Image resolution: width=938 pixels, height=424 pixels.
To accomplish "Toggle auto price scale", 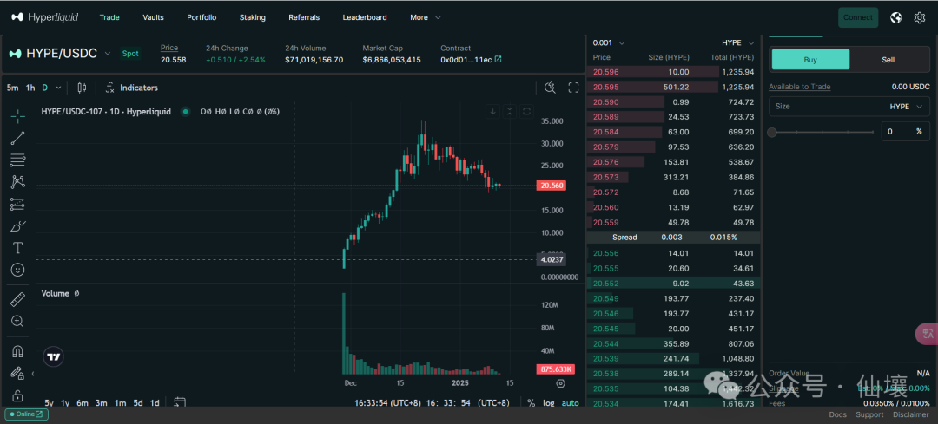I will click(x=570, y=403).
